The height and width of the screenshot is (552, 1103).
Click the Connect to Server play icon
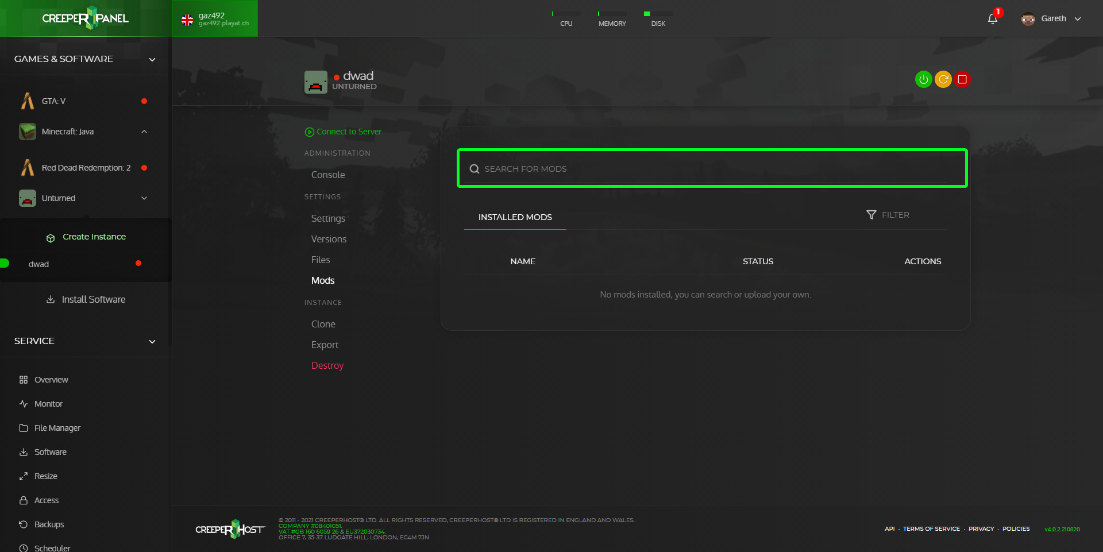pyautogui.click(x=310, y=132)
